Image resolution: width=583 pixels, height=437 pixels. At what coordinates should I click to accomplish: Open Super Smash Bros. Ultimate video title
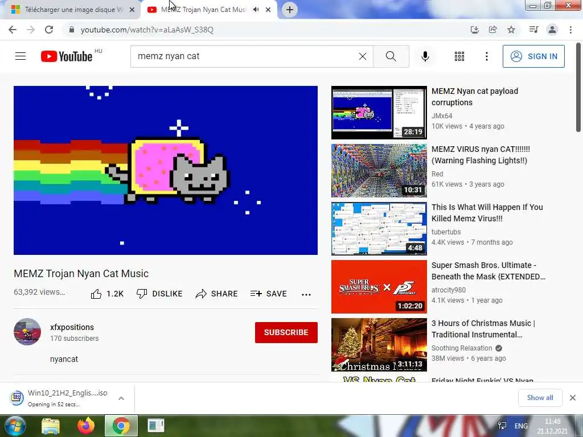pos(488,271)
